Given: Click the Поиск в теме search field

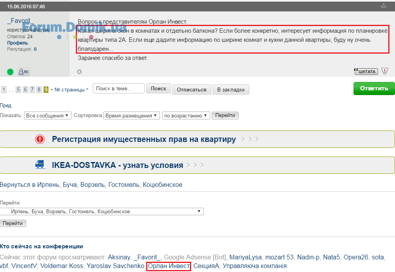Looking at the screenshot, I should [x=118, y=88].
